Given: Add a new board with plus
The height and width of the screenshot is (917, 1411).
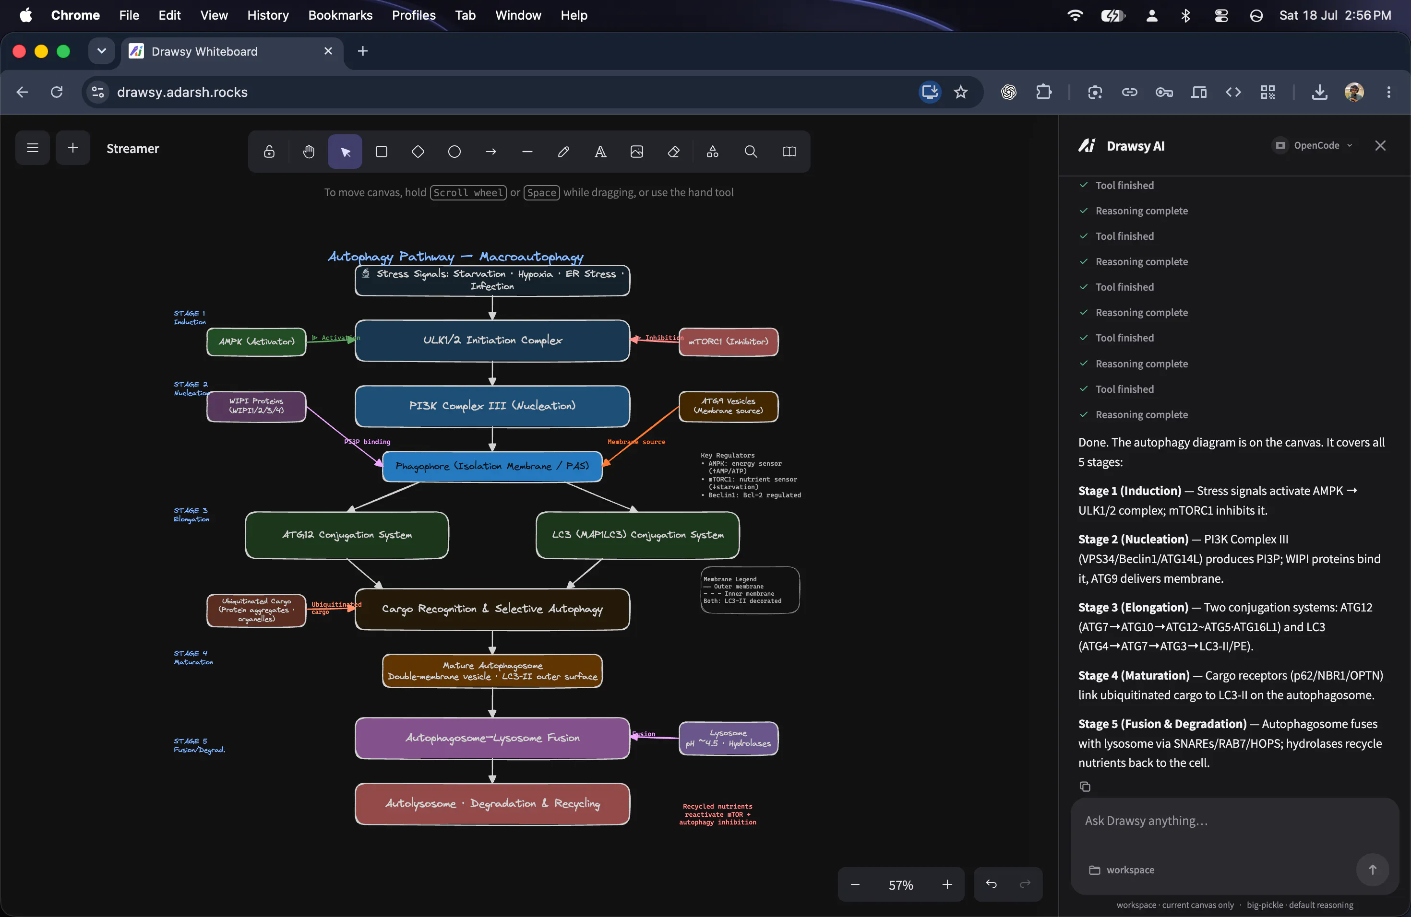Looking at the screenshot, I should coord(73,148).
